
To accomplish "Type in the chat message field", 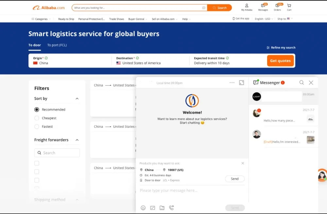I will pyautogui.click(x=190, y=190).
